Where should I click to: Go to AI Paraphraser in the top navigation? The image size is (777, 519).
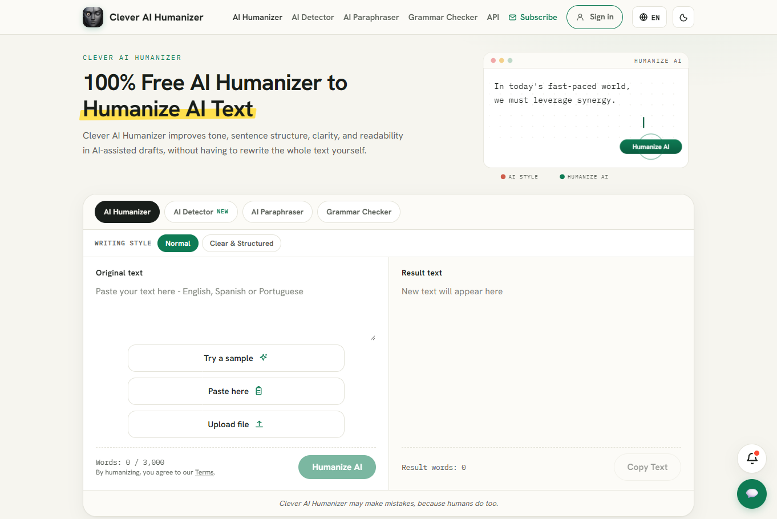click(x=371, y=17)
